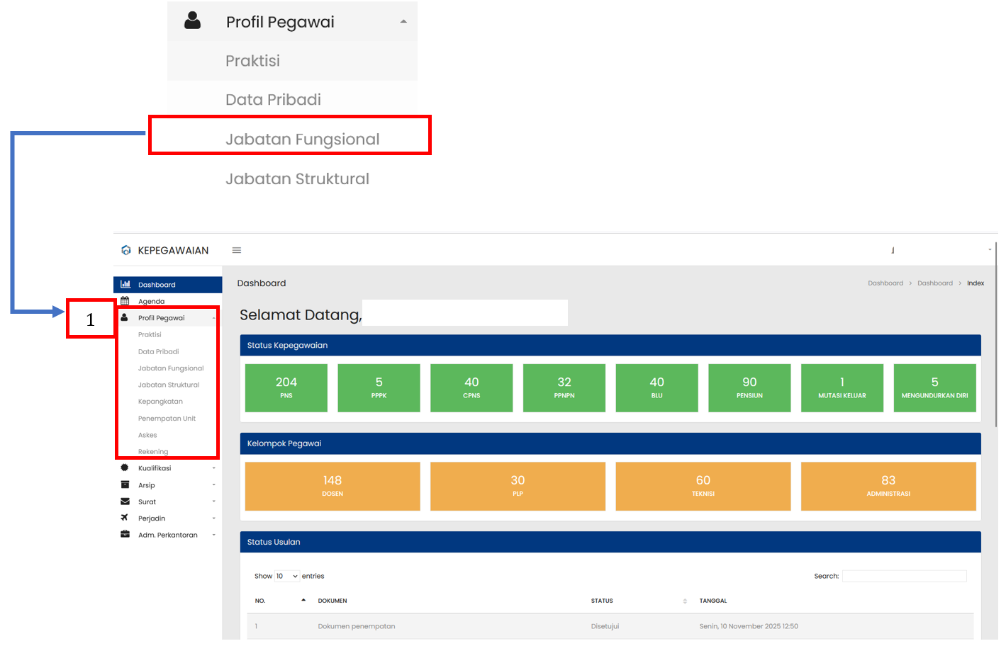This screenshot has width=1006, height=646.
Task: Click the Dashboard bar chart icon in sidebar
Action: 125,285
